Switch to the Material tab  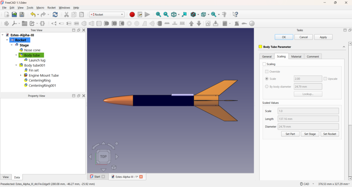click(x=296, y=56)
